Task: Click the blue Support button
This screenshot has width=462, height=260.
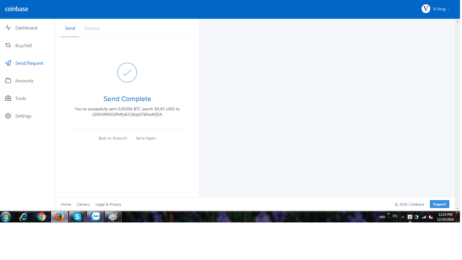Action: click(439, 204)
